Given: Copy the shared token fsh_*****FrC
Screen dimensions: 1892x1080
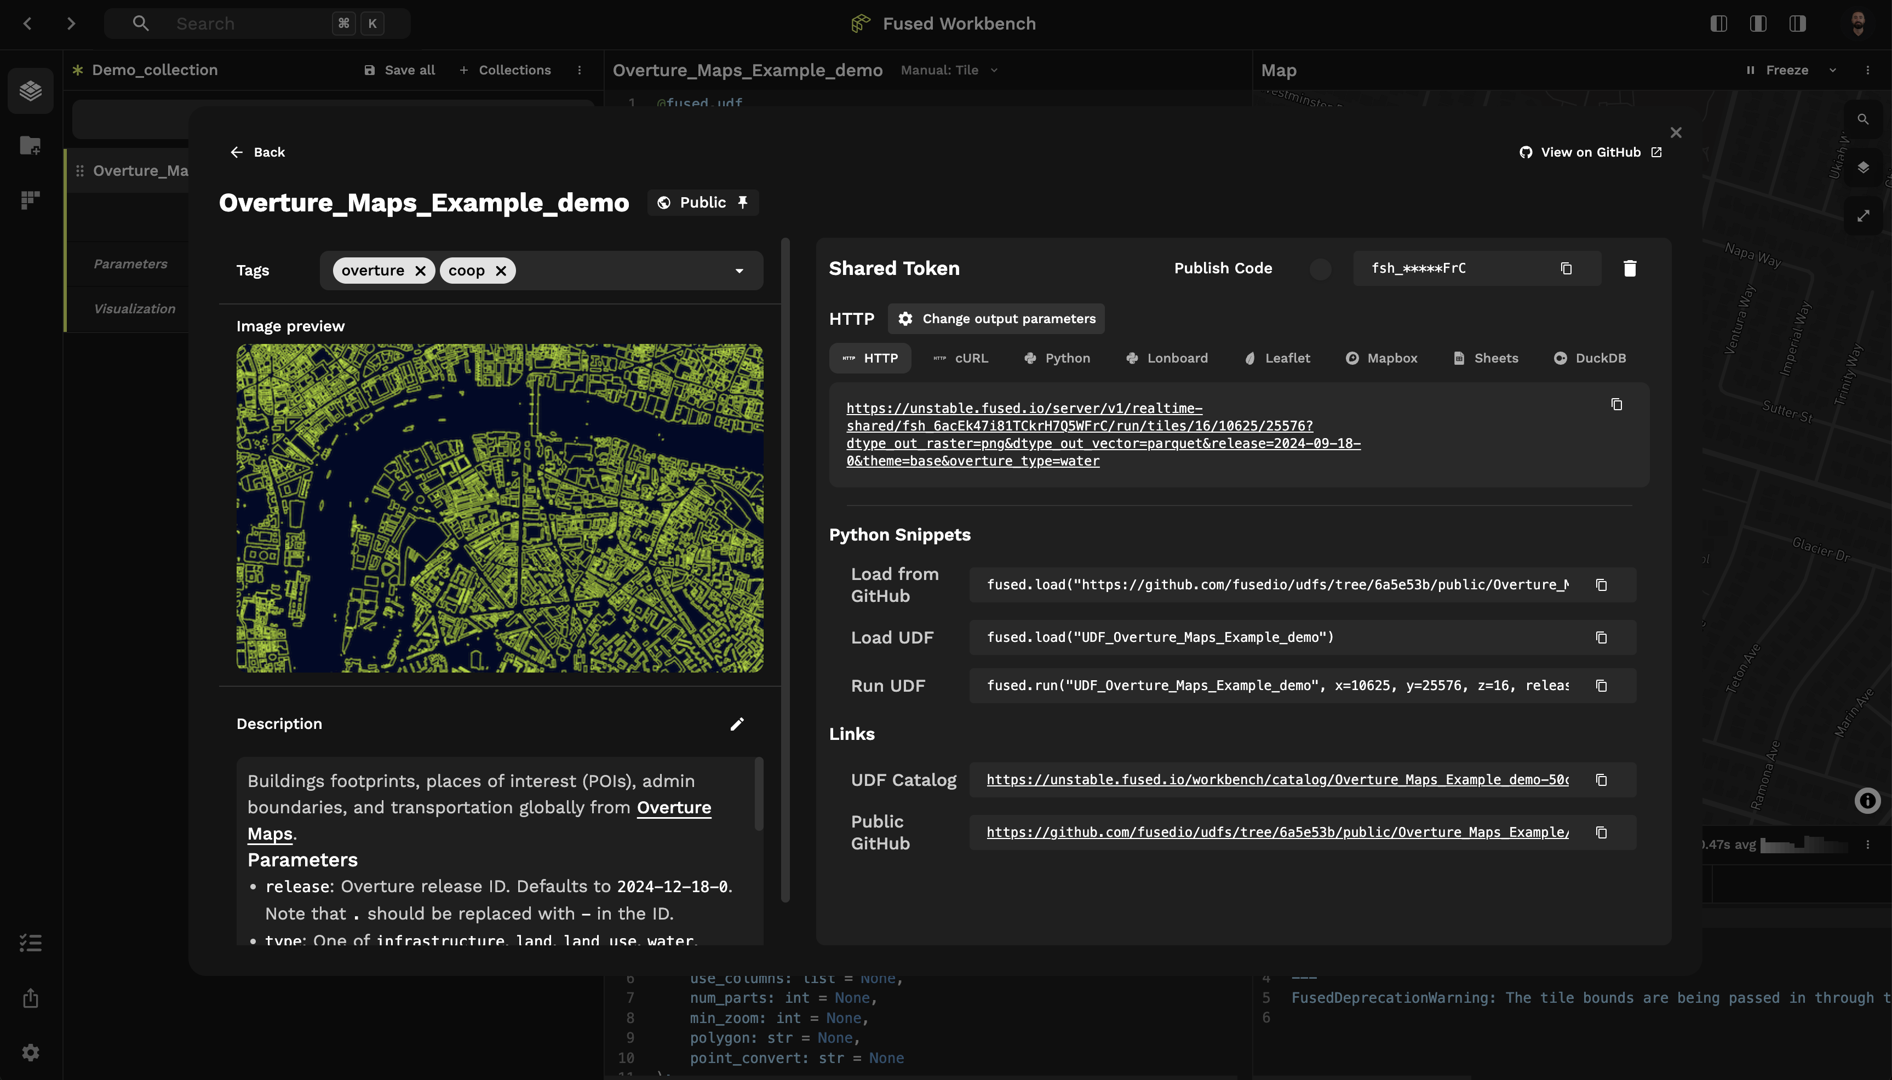Looking at the screenshot, I should pyautogui.click(x=1567, y=268).
